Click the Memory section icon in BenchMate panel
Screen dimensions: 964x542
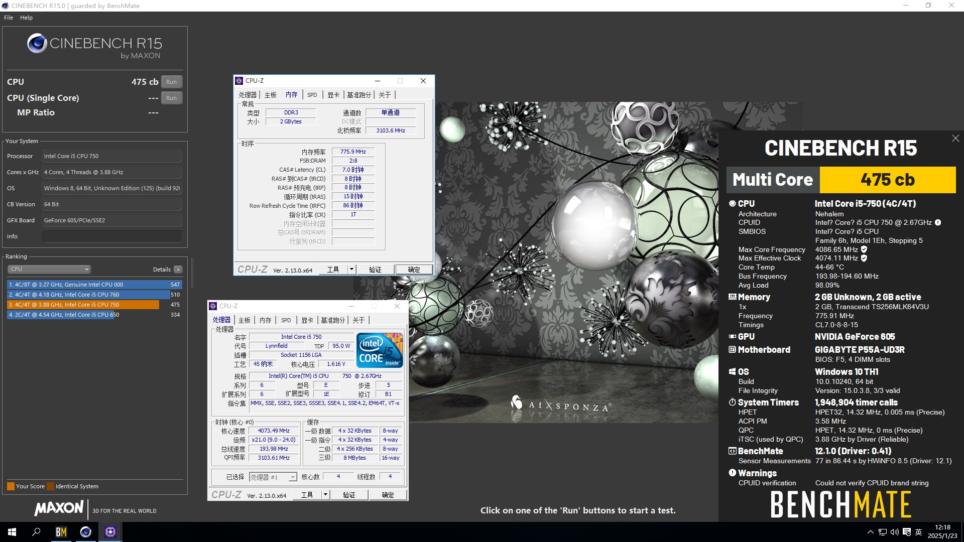point(732,297)
